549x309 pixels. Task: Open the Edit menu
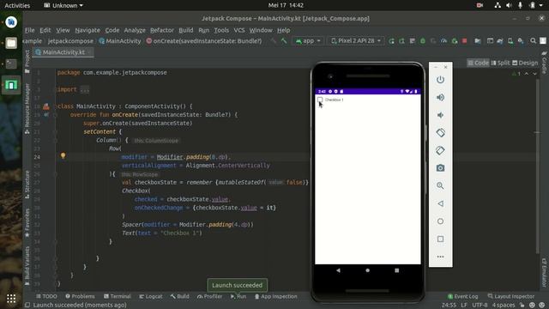point(45,30)
